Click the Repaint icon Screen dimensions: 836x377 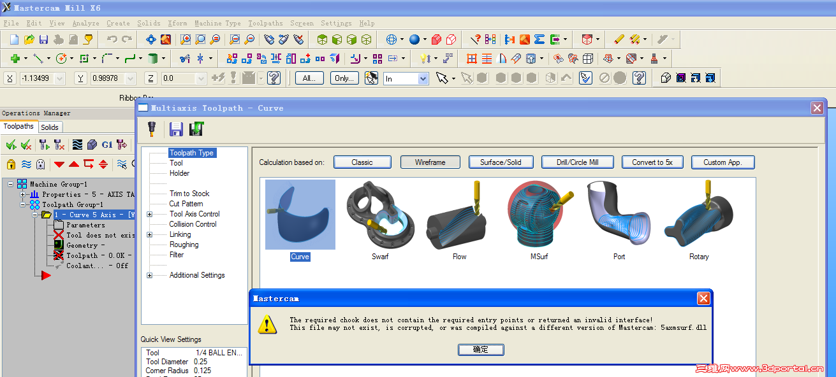click(x=166, y=39)
